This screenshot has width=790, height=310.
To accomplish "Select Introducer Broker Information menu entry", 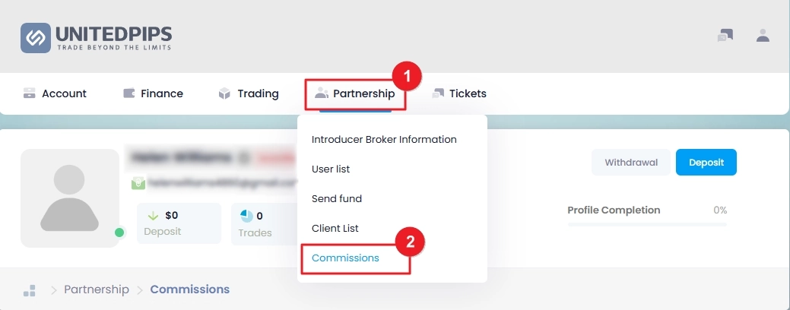I will point(384,139).
